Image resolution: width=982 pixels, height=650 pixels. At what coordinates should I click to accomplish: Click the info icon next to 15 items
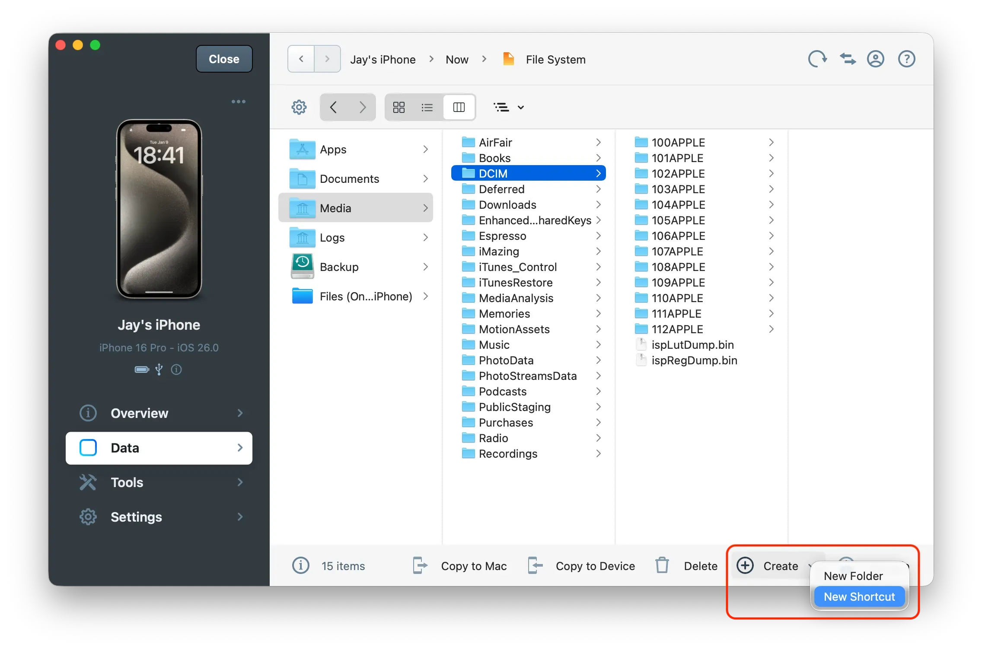pos(301,565)
